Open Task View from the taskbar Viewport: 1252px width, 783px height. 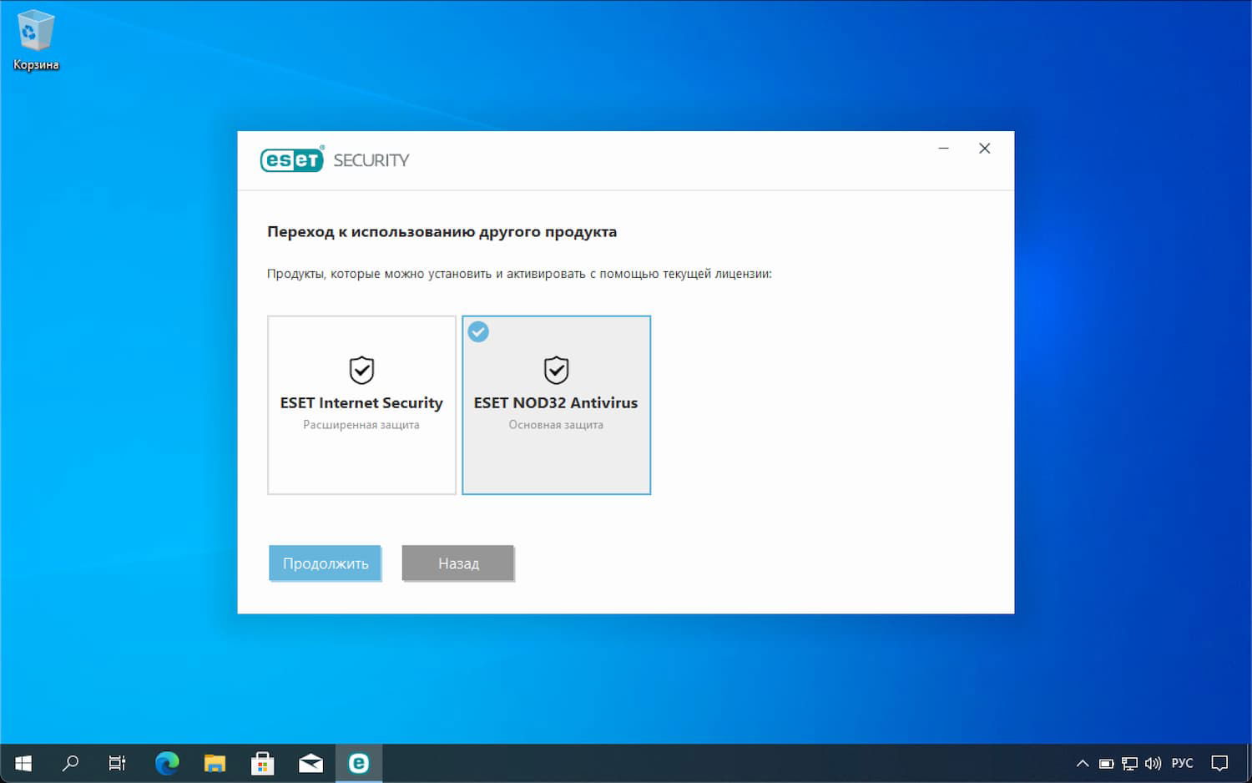[x=117, y=762]
